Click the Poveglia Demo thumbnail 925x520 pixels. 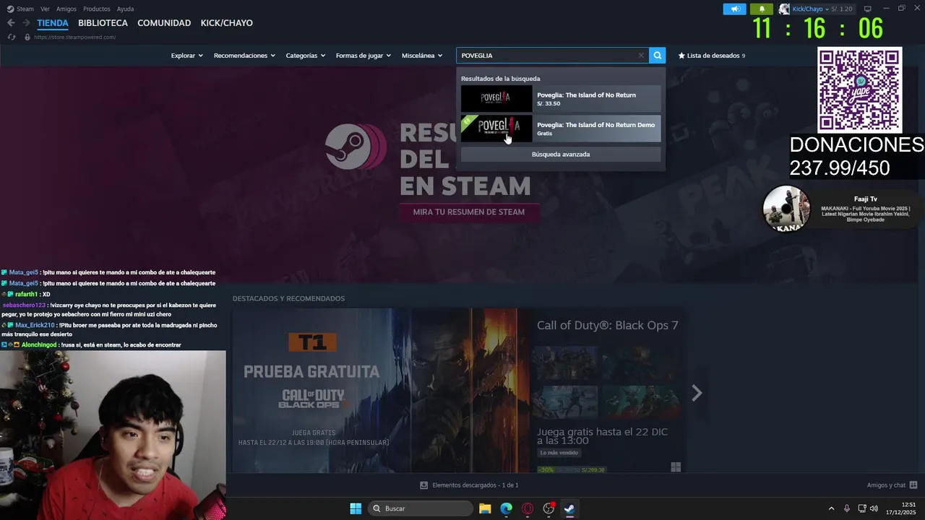pos(496,129)
